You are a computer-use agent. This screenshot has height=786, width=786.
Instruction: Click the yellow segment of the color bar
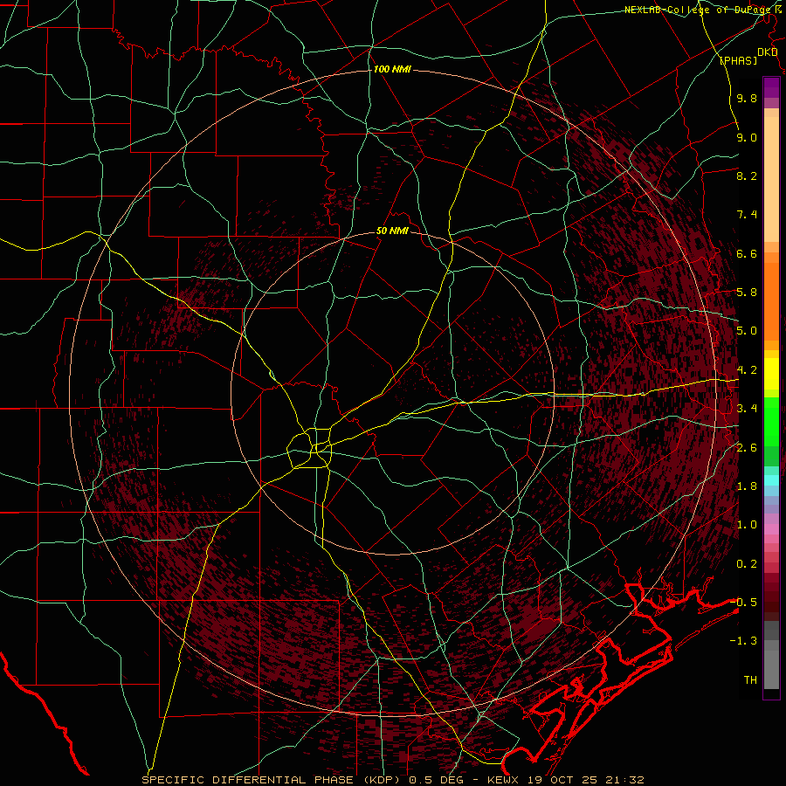coord(771,374)
